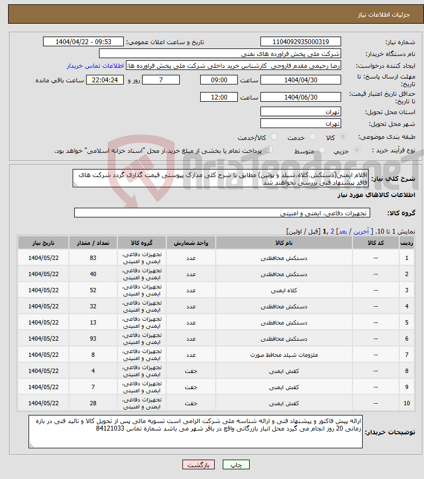Click the request number field 1104092935000319
Viewport: 424px width, 479px height.
point(301,42)
